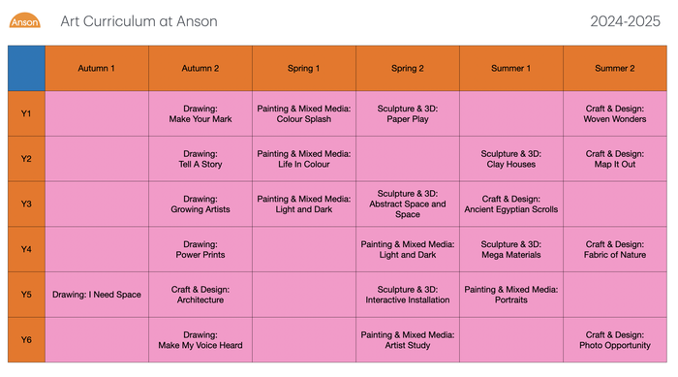Click the Drawing: I Need Space cell
This screenshot has height=377, width=678.
[x=97, y=295]
